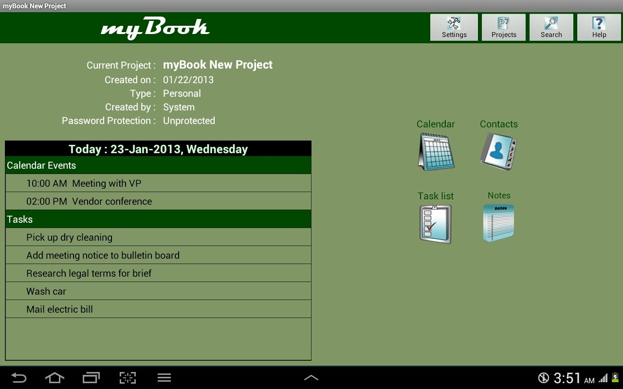
Task: Open the Calendar icon
Action: point(436,152)
